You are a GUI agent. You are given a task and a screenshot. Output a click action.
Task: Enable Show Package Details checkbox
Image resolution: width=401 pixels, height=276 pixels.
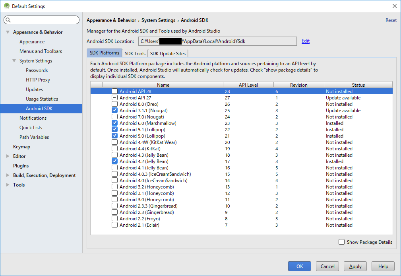coord(341,242)
